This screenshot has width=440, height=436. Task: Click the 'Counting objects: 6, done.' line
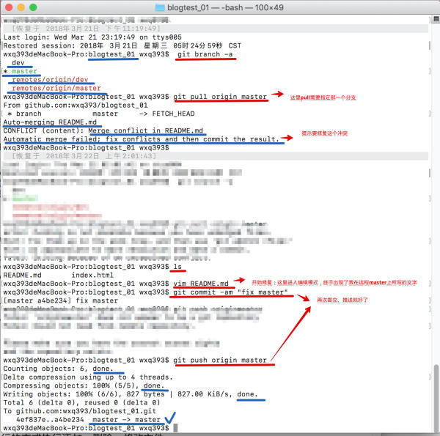pos(59,369)
